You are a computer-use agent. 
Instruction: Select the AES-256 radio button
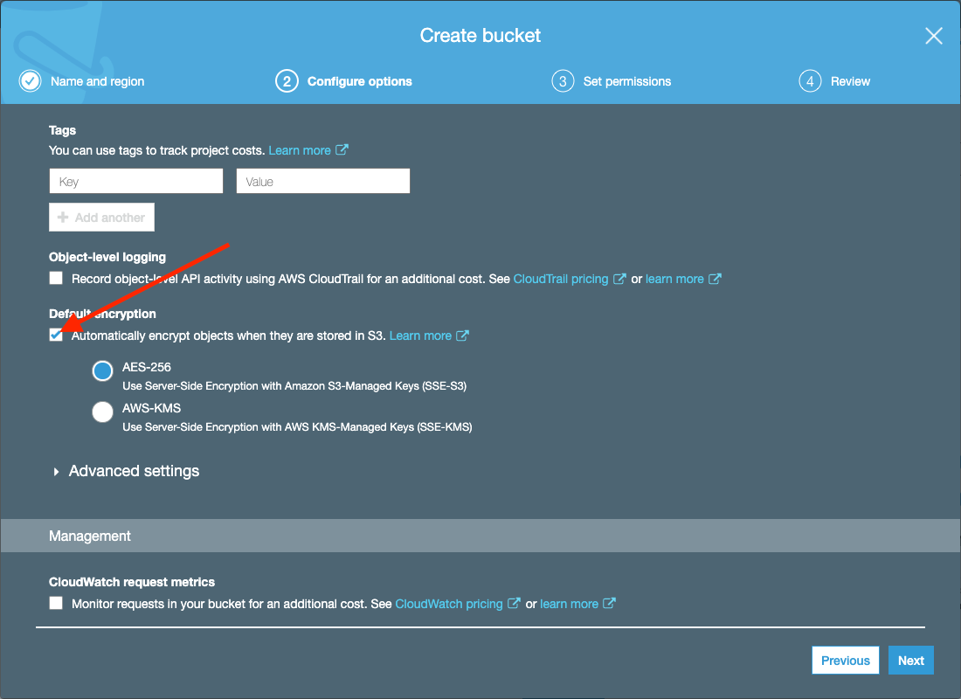(x=102, y=371)
